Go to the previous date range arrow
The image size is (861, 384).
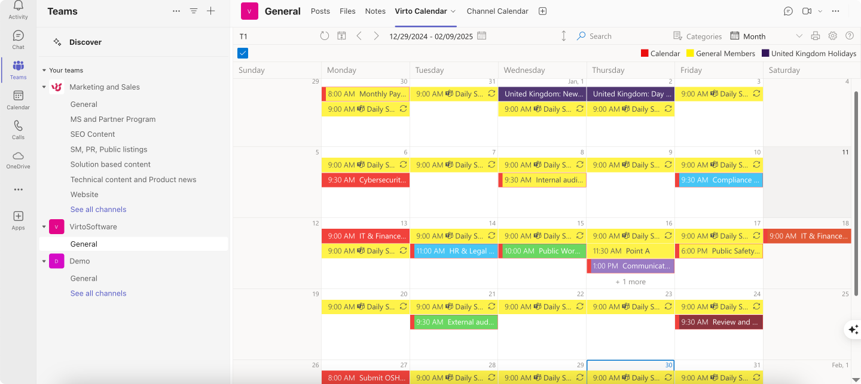pos(359,36)
